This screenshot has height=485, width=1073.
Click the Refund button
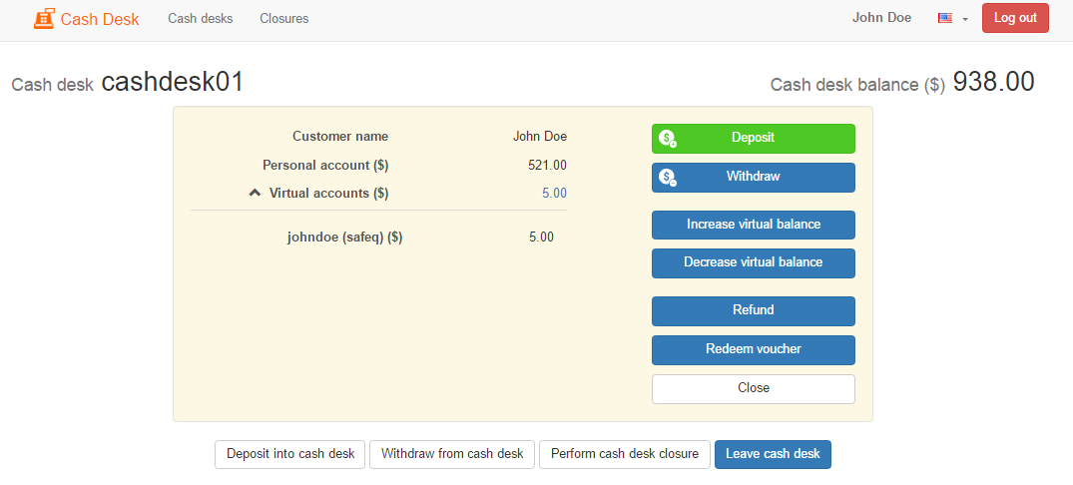coord(753,310)
